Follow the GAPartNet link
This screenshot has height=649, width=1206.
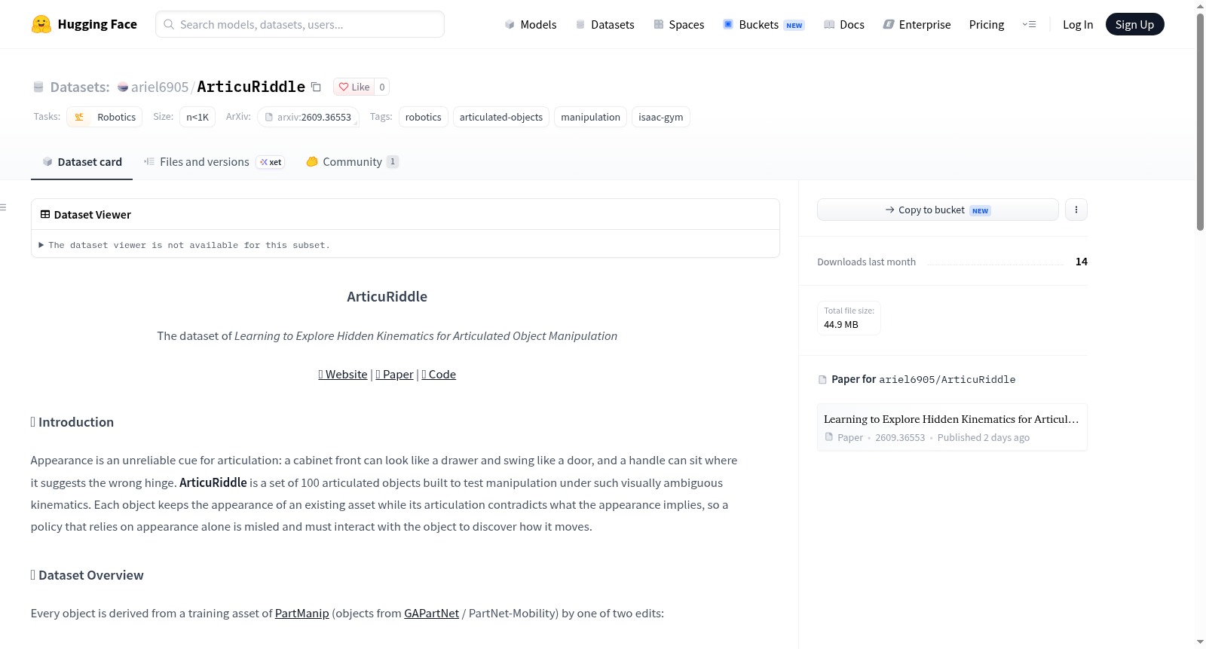pyautogui.click(x=432, y=614)
